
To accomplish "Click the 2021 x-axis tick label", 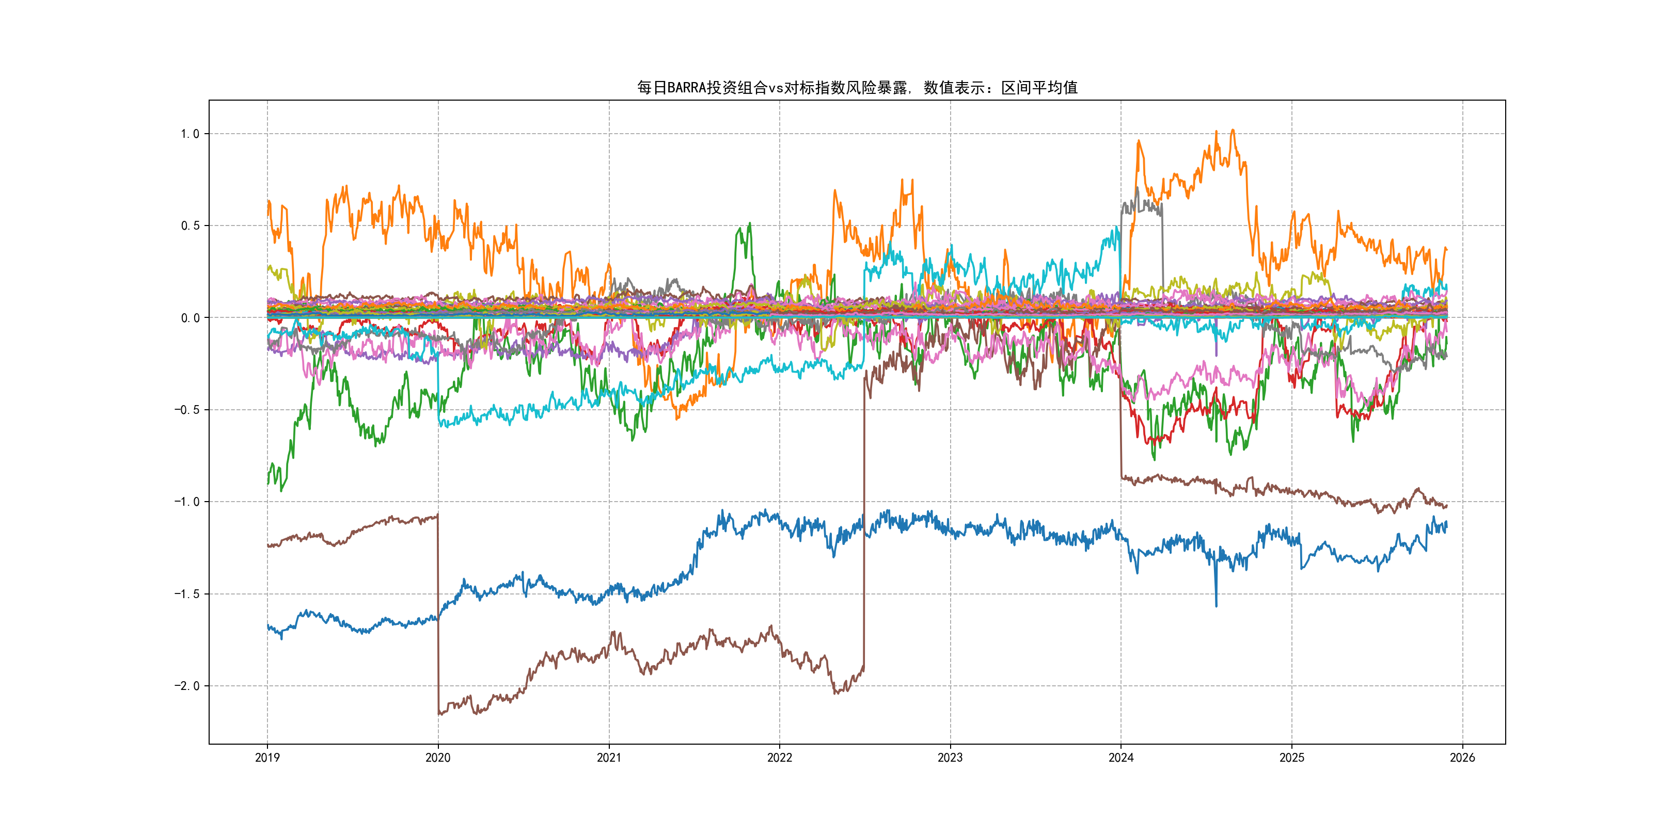I will tap(609, 758).
